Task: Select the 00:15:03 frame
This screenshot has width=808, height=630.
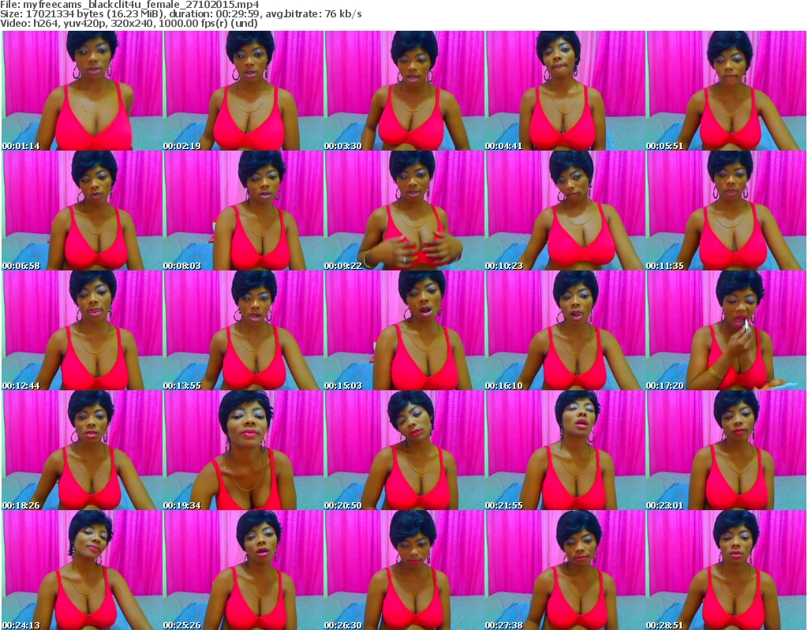Action: (404, 330)
